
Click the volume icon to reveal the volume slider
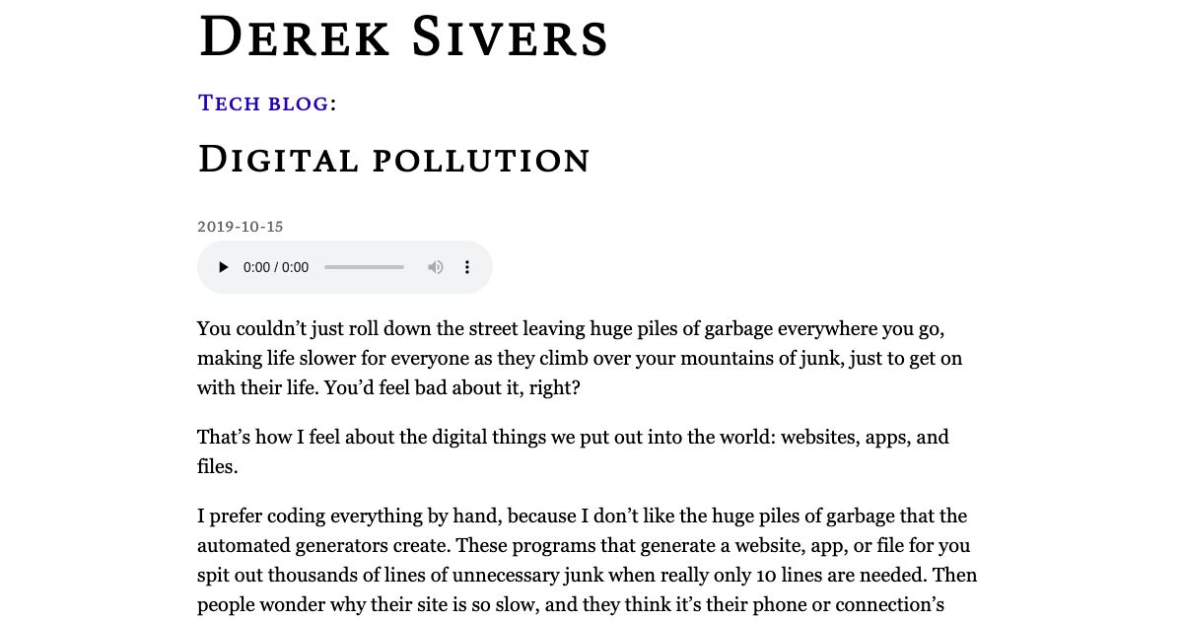coord(436,267)
